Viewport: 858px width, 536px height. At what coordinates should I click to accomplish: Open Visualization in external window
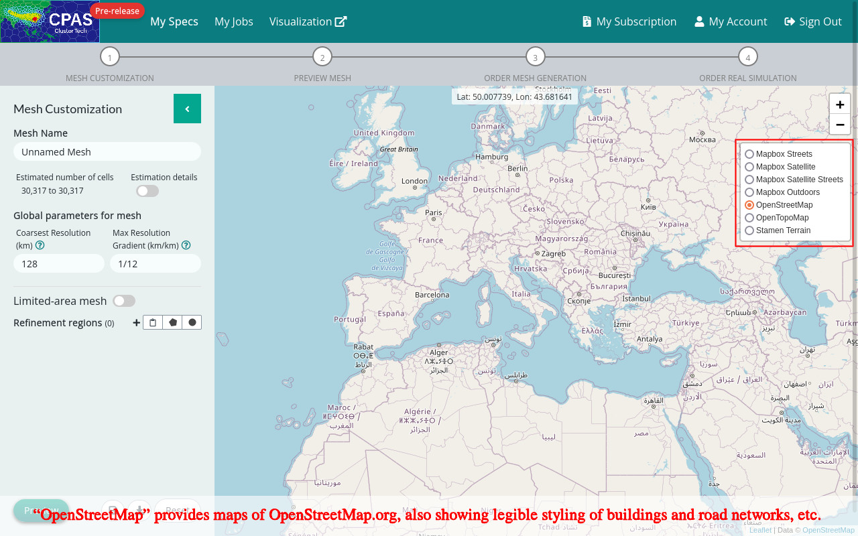[x=308, y=21]
